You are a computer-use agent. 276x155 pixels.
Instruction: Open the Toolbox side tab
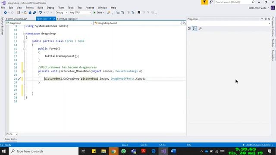coord(273,43)
